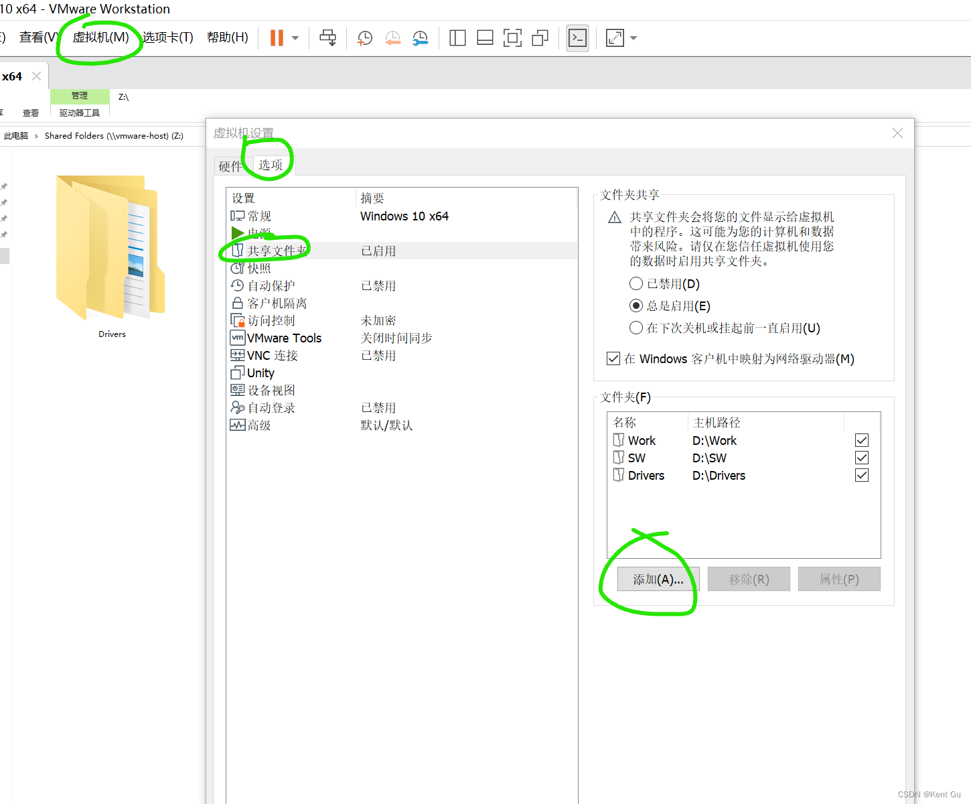
Task: Click the 管理 ribbon tab in Explorer
Action: [x=80, y=96]
